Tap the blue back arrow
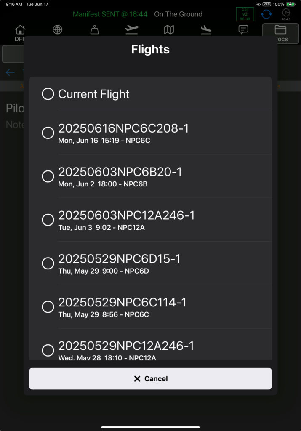Viewport: 301px width, 431px height. point(10,72)
